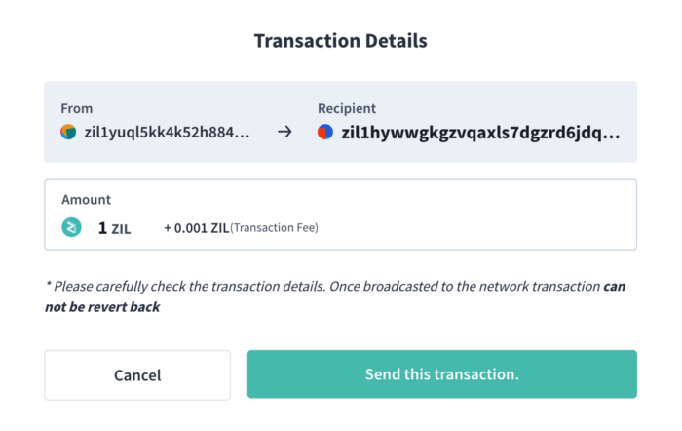The width and height of the screenshot is (682, 431).
Task: Click the teal ZIL token logo
Action: (71, 227)
